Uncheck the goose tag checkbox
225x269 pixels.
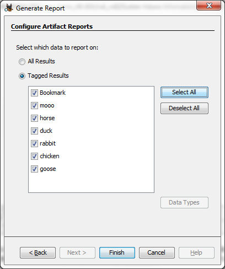tap(34, 169)
